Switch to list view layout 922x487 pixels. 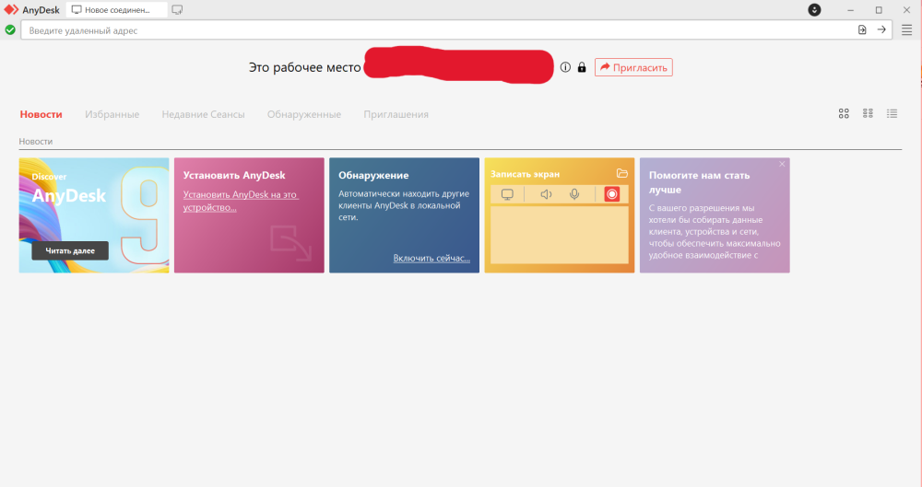pos(892,114)
